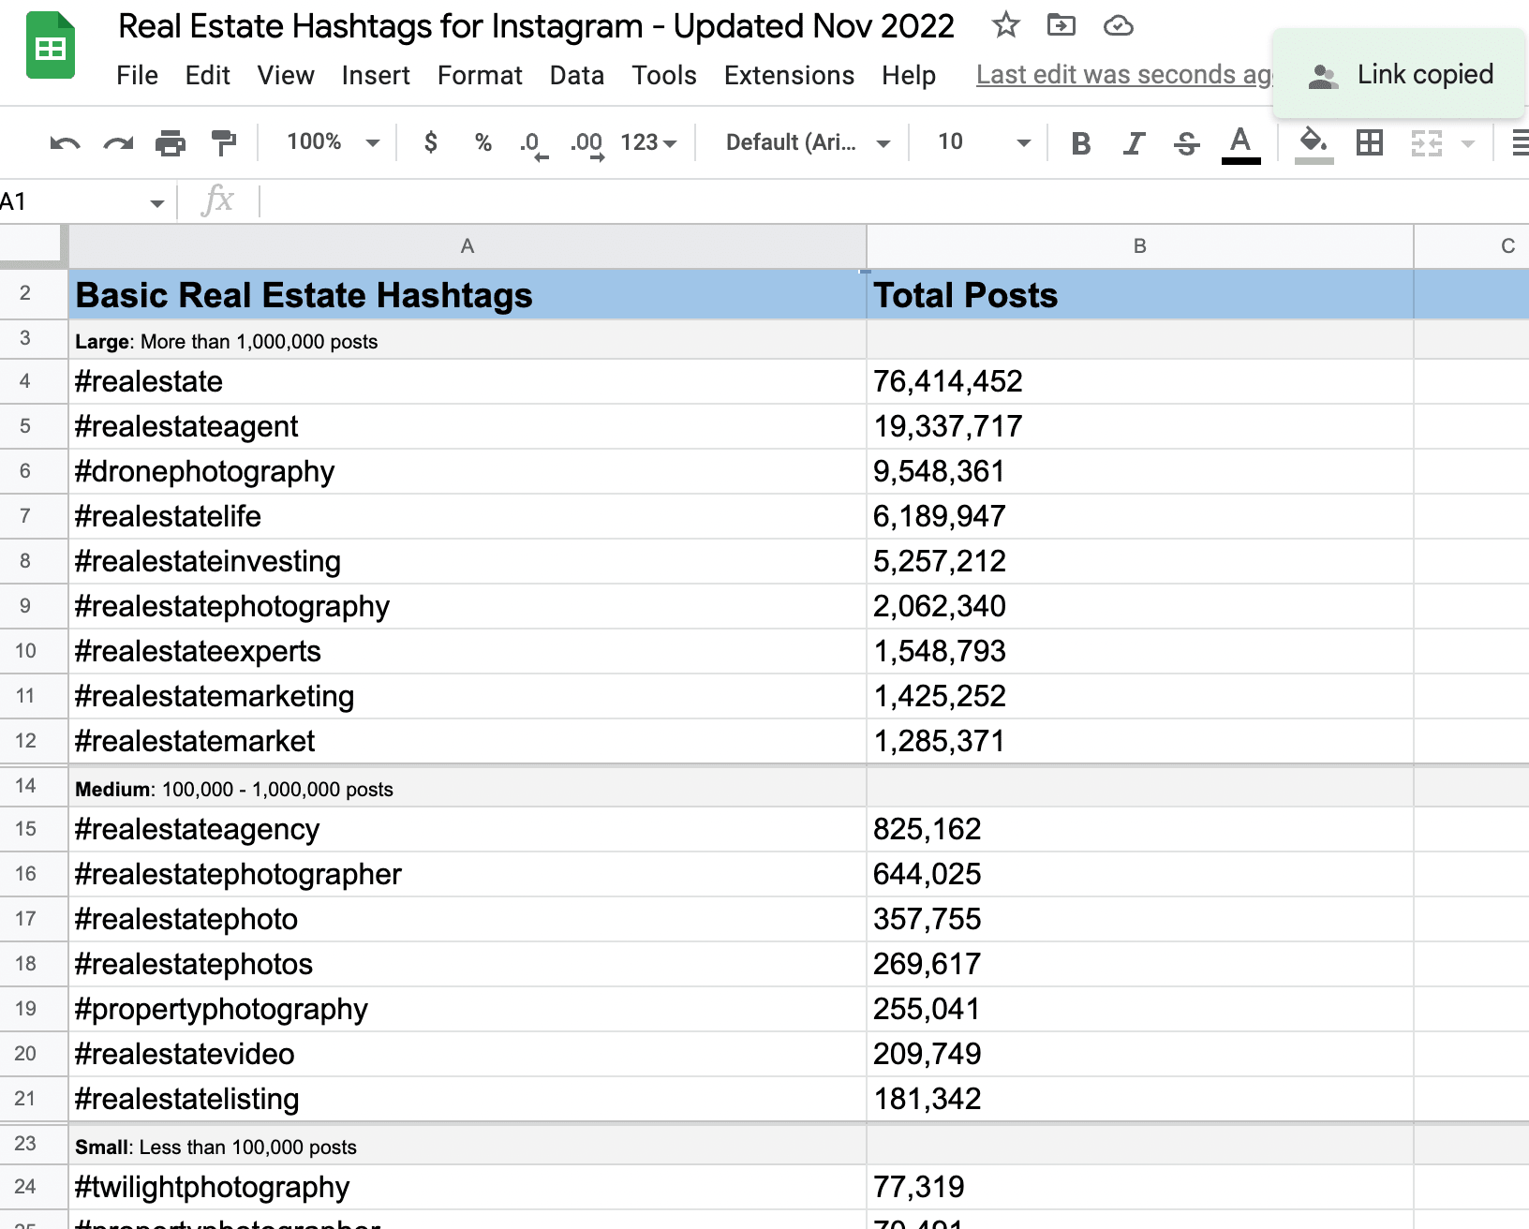Select the #realestatelisting cell
Screen dimensions: 1529x1229
468,1099
